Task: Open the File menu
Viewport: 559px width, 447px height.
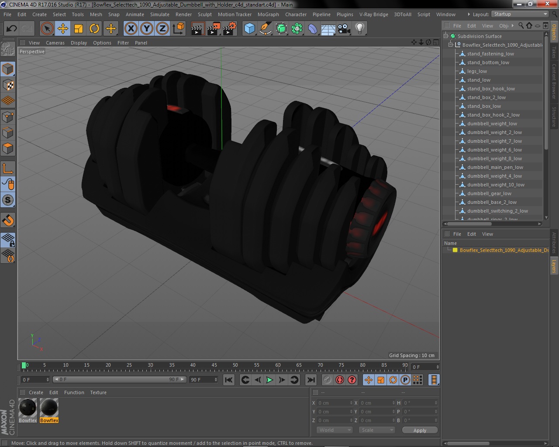Action: click(x=7, y=14)
